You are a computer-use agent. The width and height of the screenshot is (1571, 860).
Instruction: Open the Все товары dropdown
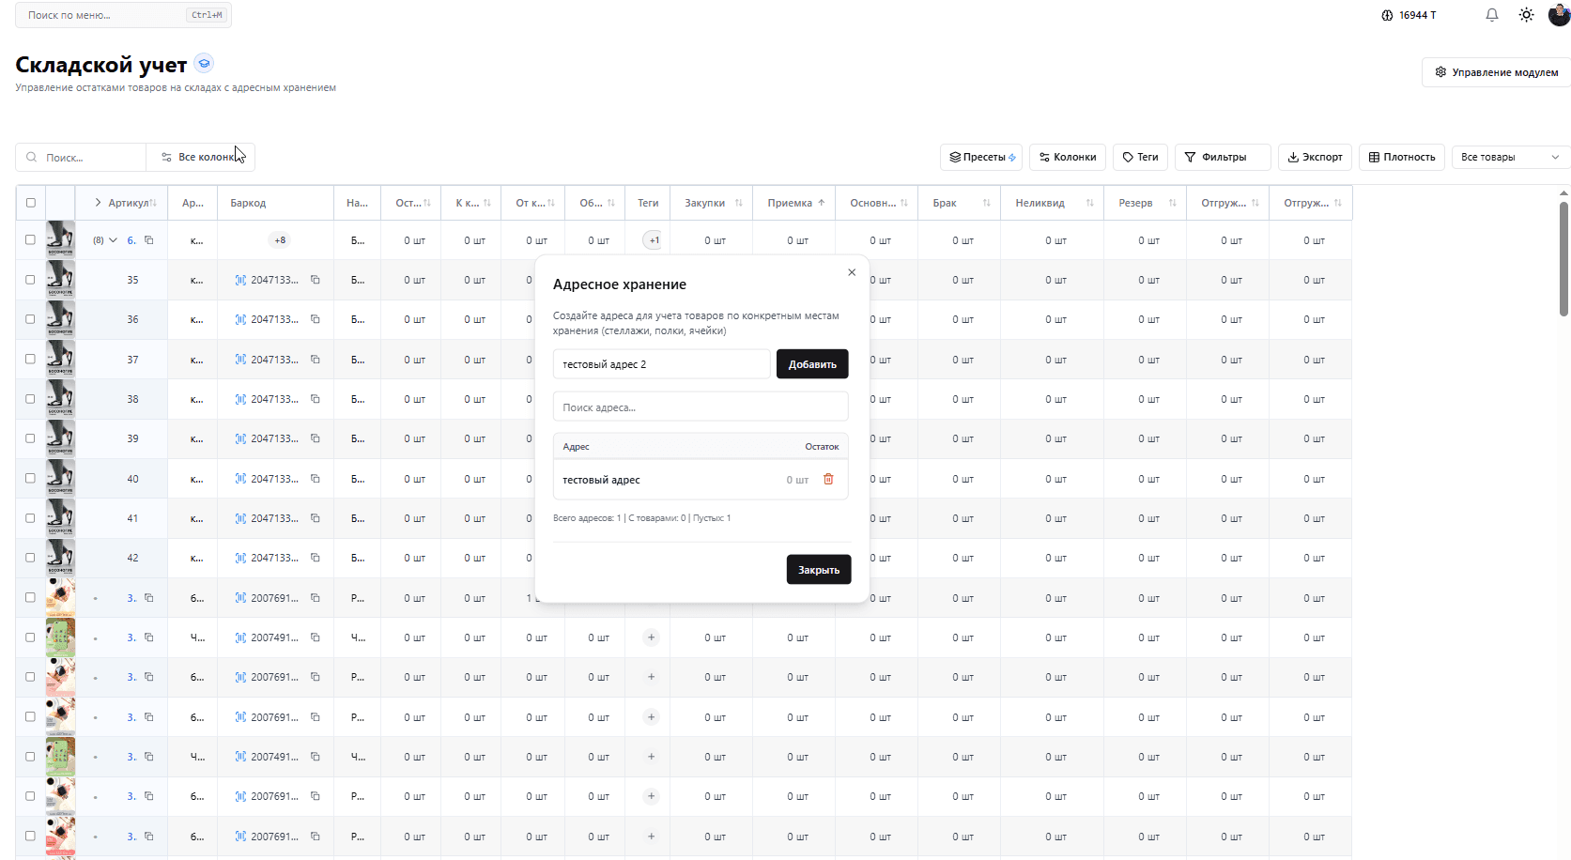click(1509, 158)
